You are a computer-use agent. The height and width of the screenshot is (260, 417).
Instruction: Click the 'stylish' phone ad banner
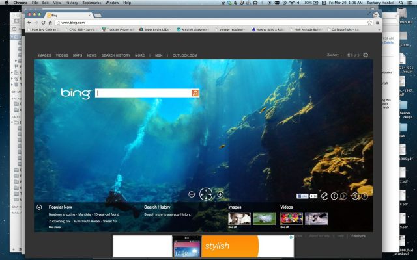(x=204, y=246)
